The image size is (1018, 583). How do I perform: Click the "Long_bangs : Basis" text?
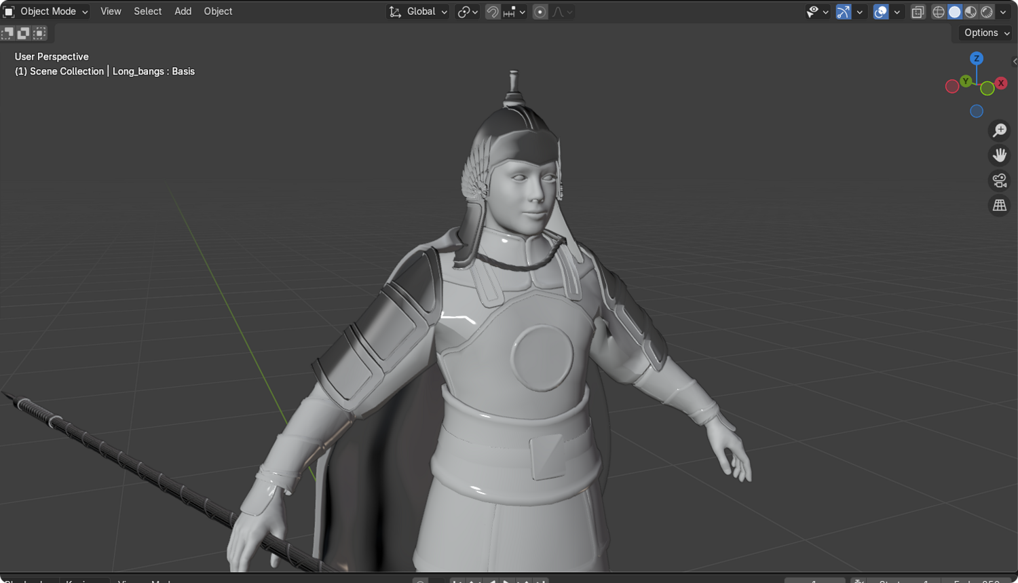(153, 71)
